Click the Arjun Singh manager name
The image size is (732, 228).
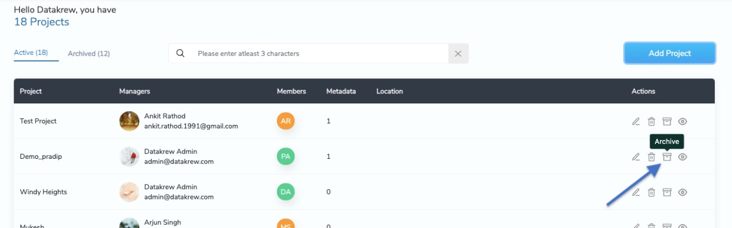(x=163, y=222)
